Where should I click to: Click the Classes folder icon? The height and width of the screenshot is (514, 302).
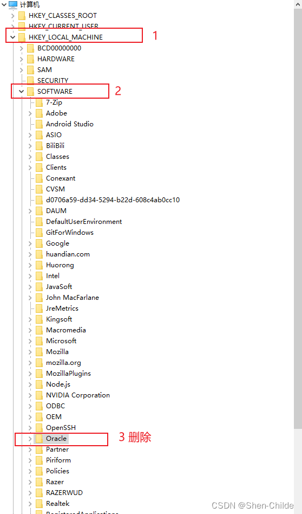pos(40,156)
